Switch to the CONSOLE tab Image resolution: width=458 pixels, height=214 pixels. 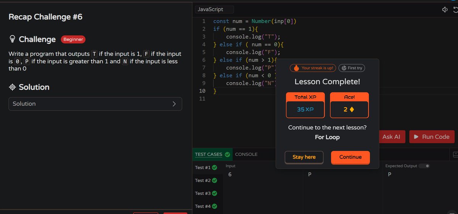coord(246,154)
